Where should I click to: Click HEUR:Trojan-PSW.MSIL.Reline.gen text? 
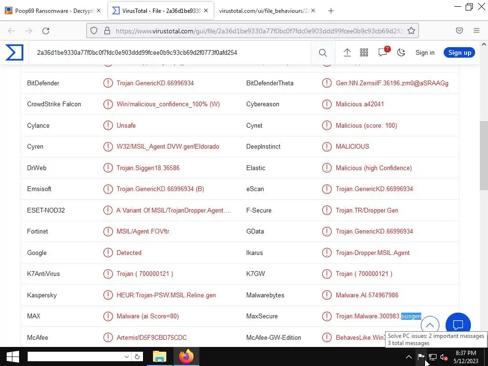click(x=166, y=295)
